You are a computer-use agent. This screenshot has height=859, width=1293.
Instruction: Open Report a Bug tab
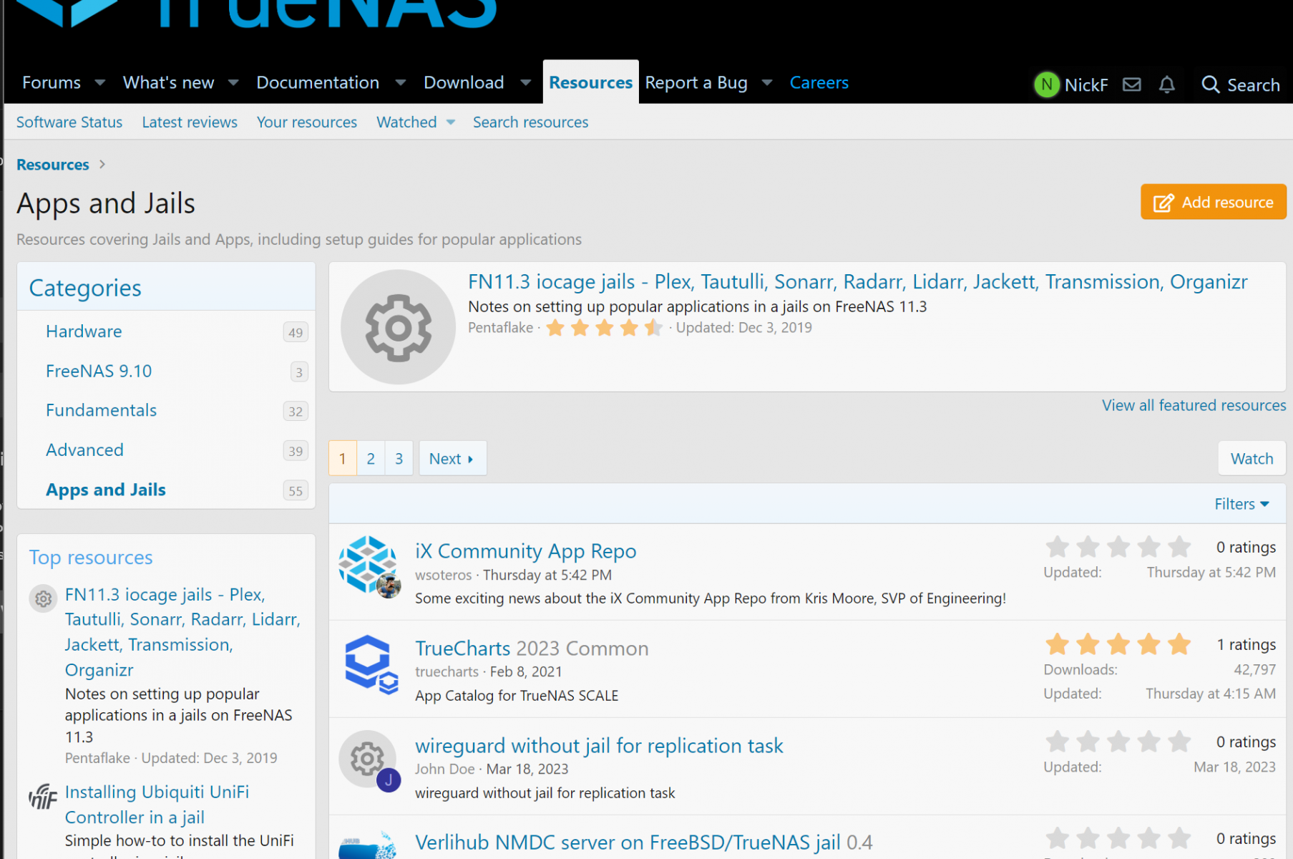point(696,83)
